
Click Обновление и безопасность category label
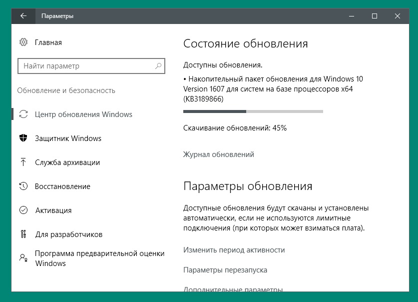(66, 90)
